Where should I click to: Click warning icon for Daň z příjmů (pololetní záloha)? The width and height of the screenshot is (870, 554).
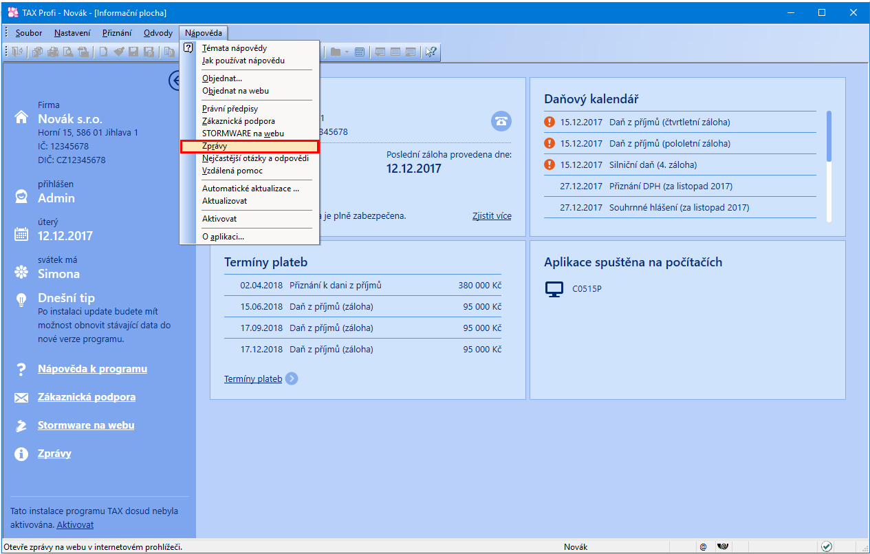(x=549, y=143)
